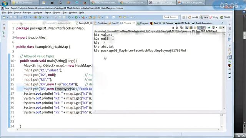
Task: Click class name 'Example03_HashMap' on line 7
Action: [51, 47]
